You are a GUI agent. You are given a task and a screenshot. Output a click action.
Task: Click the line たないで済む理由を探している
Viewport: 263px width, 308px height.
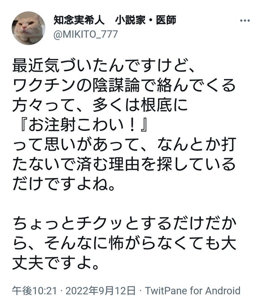click(124, 164)
